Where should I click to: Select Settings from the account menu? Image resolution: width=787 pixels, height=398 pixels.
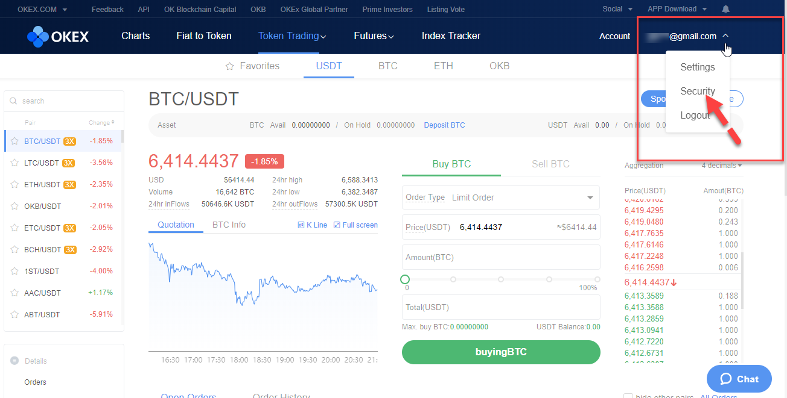698,67
